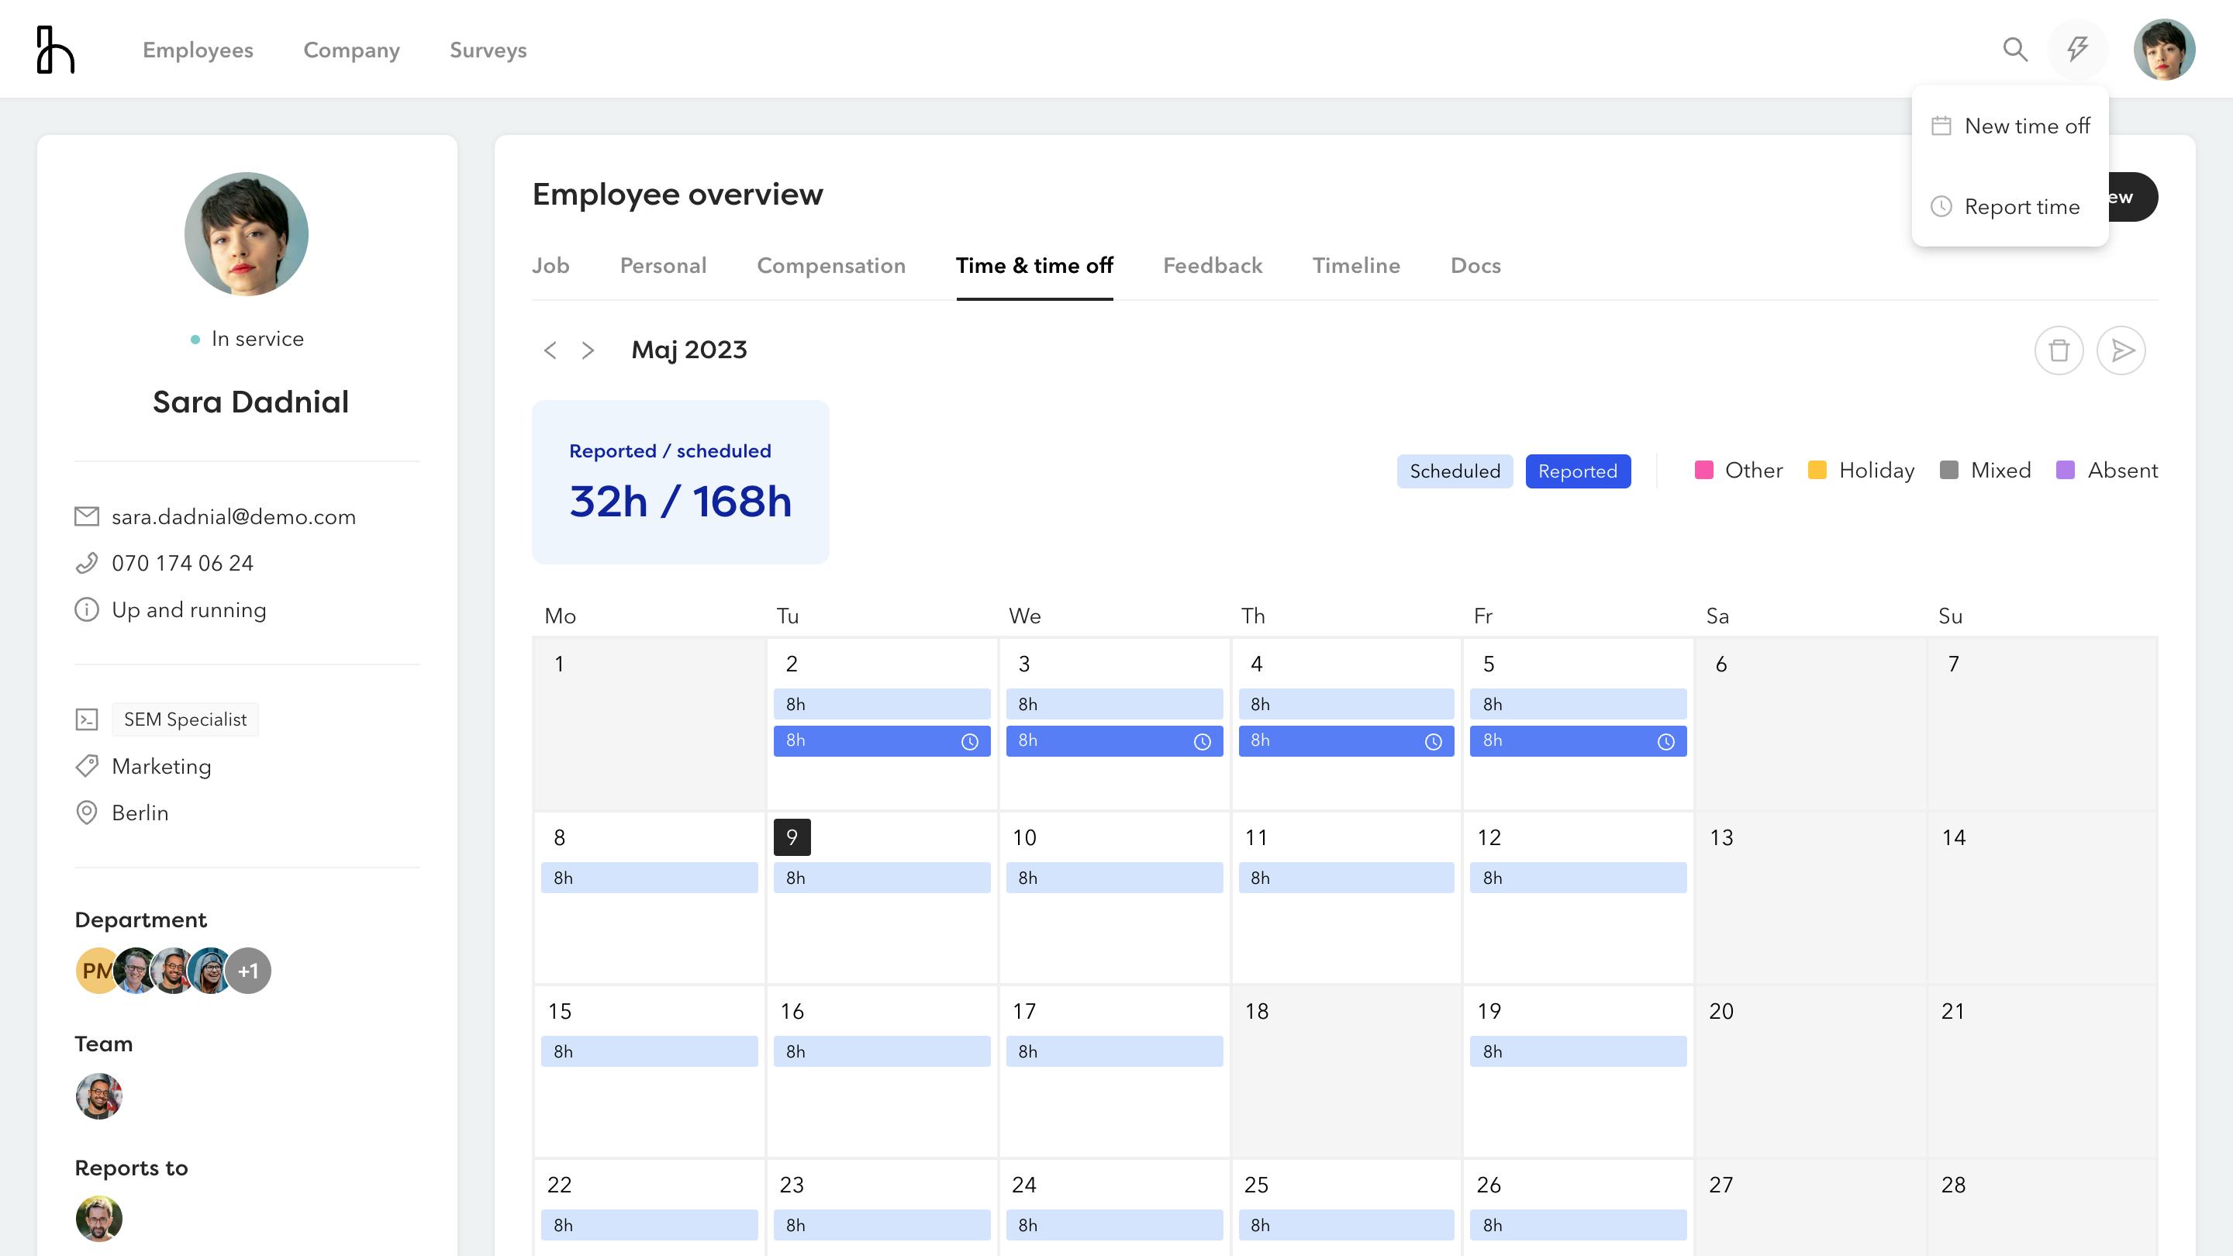The image size is (2233, 1256).
Task: Click the email sara.dadnial@demo.com
Action: point(233,517)
